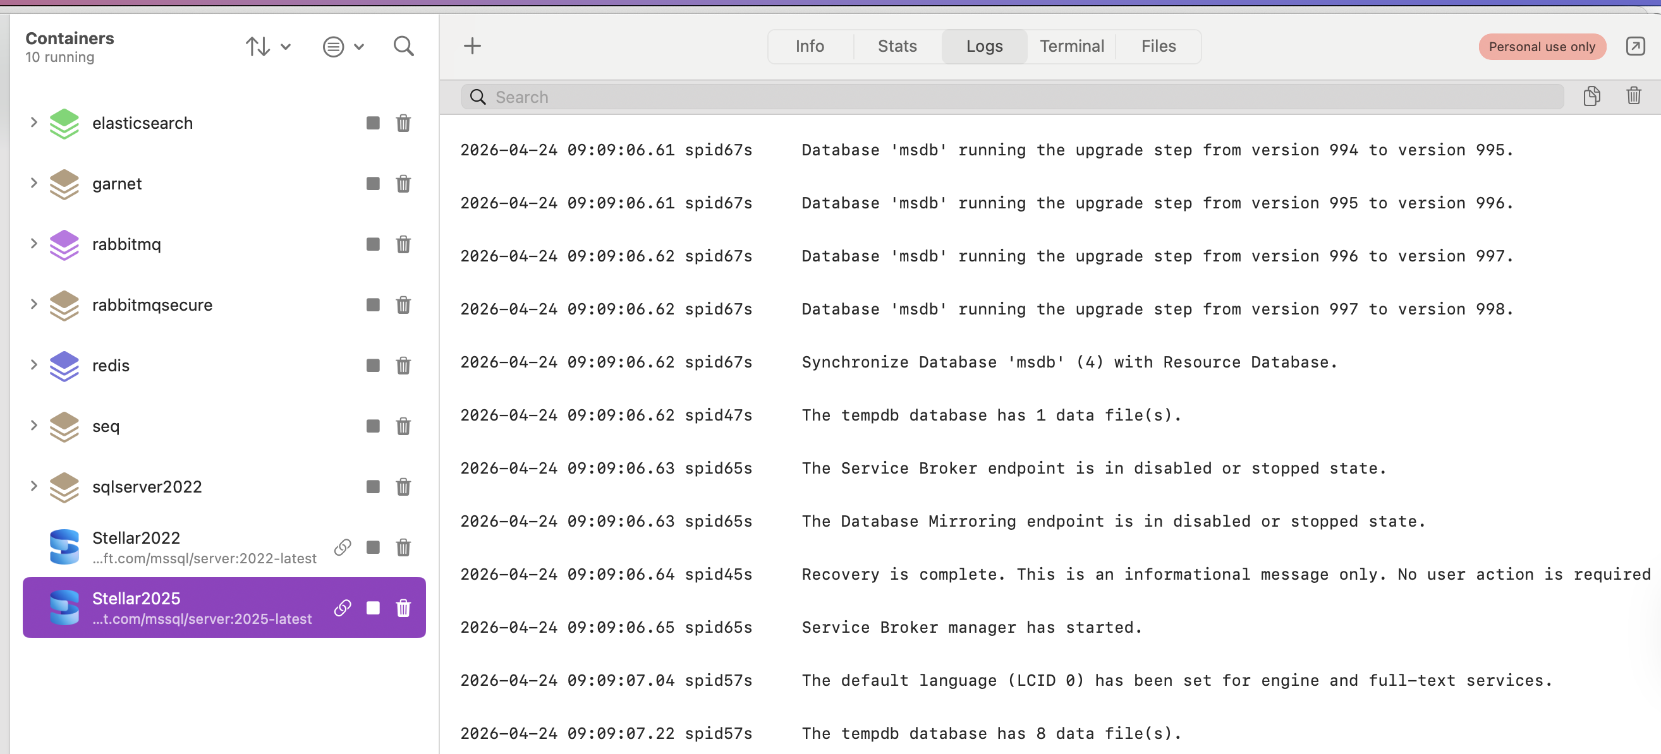Delete the rabbitmq container
The height and width of the screenshot is (754, 1661).
403,244
